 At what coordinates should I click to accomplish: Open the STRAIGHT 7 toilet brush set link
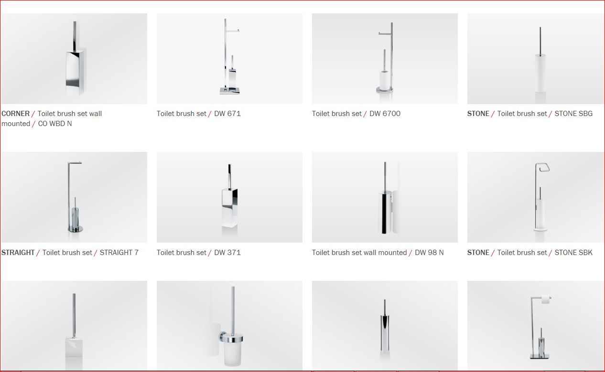tap(70, 252)
